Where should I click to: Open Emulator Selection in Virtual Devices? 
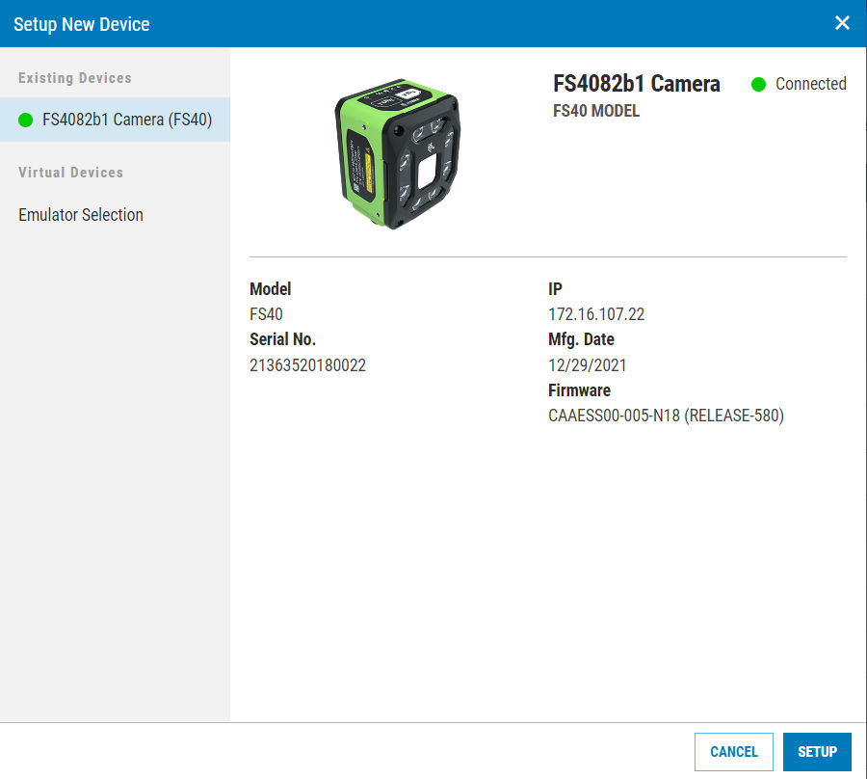81,215
